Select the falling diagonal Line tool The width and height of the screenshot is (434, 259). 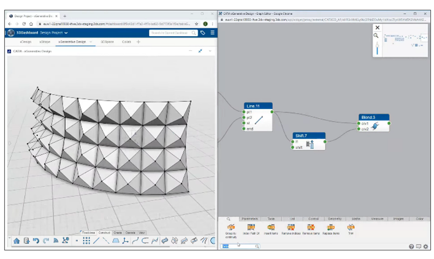pyautogui.click(x=105, y=241)
